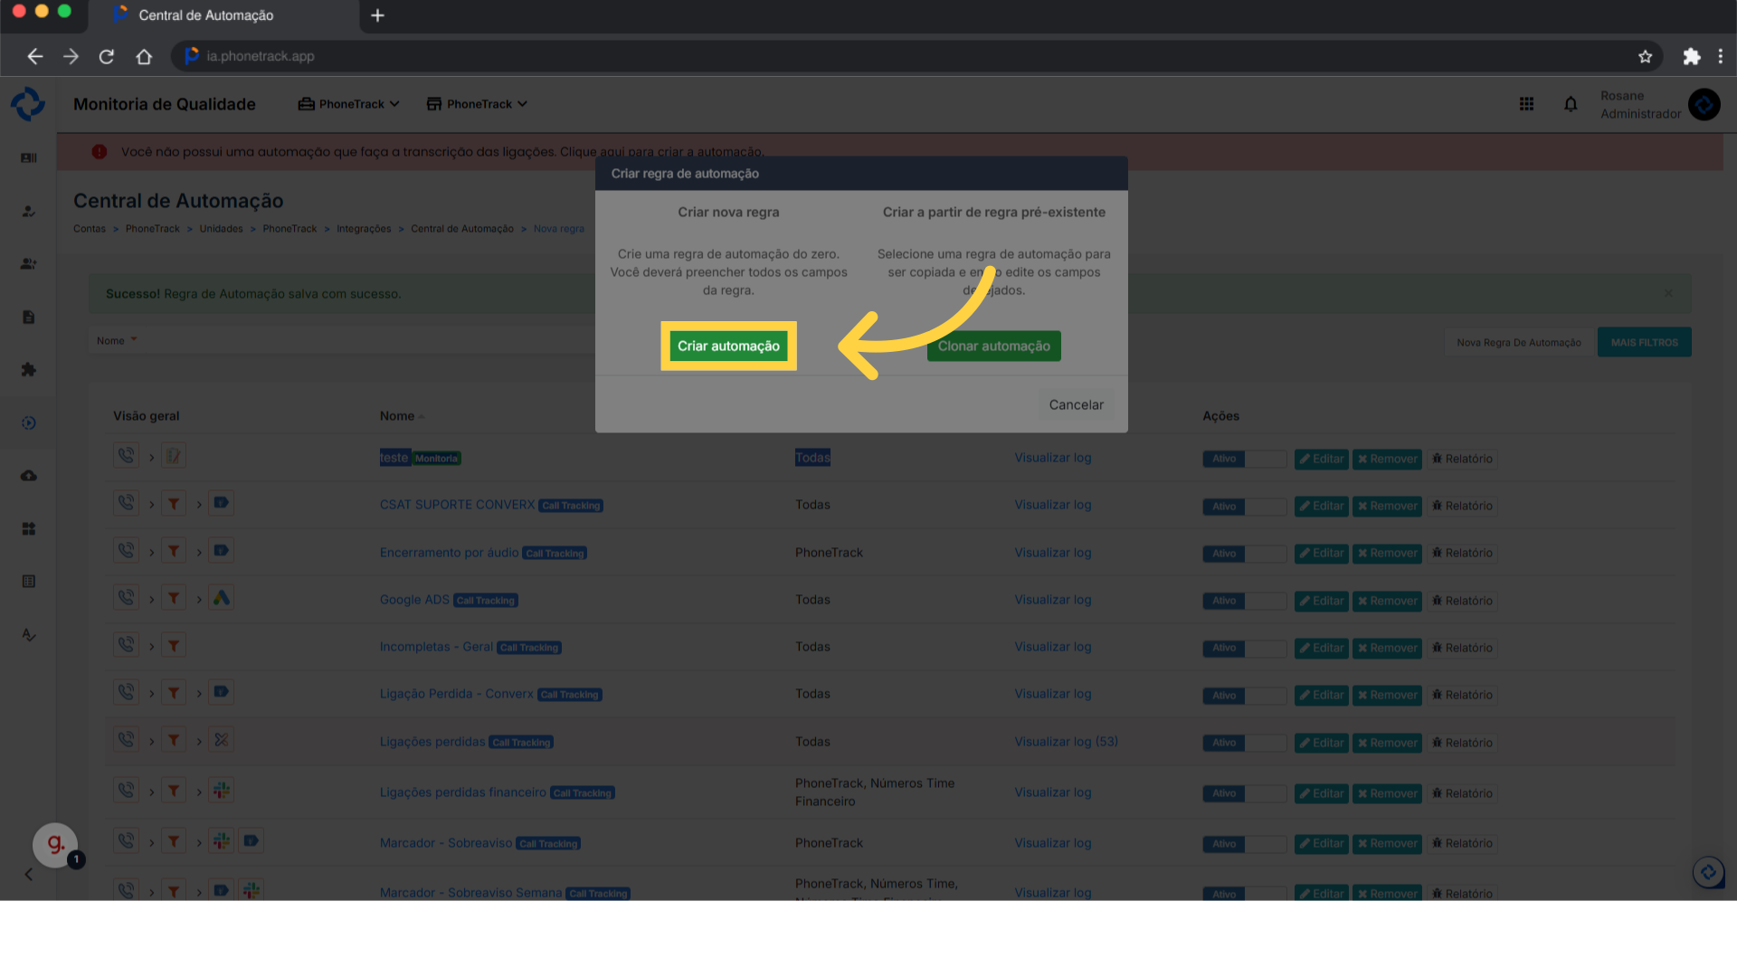Open the add users sidebar icon

pos(29,264)
